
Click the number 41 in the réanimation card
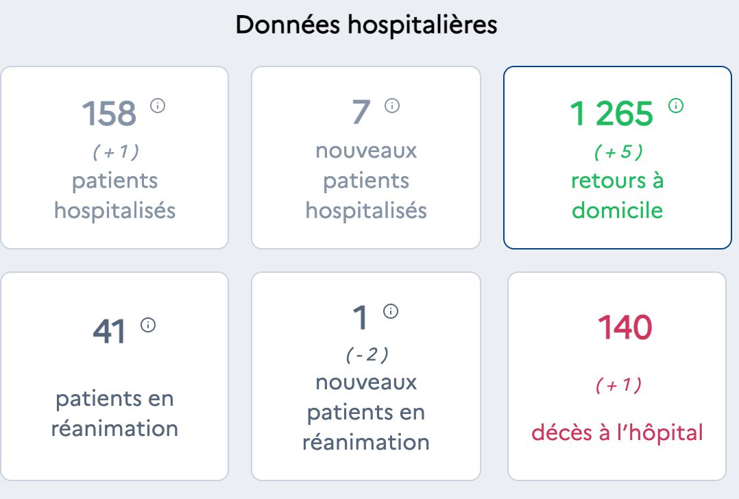tap(110, 332)
